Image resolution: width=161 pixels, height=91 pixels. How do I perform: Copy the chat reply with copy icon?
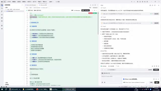156,66
